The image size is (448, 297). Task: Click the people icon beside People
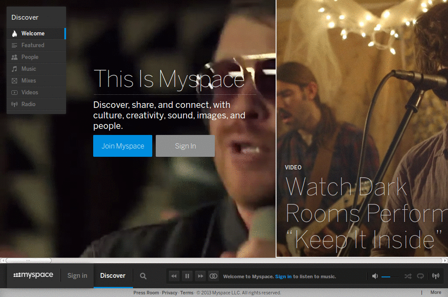tap(14, 57)
